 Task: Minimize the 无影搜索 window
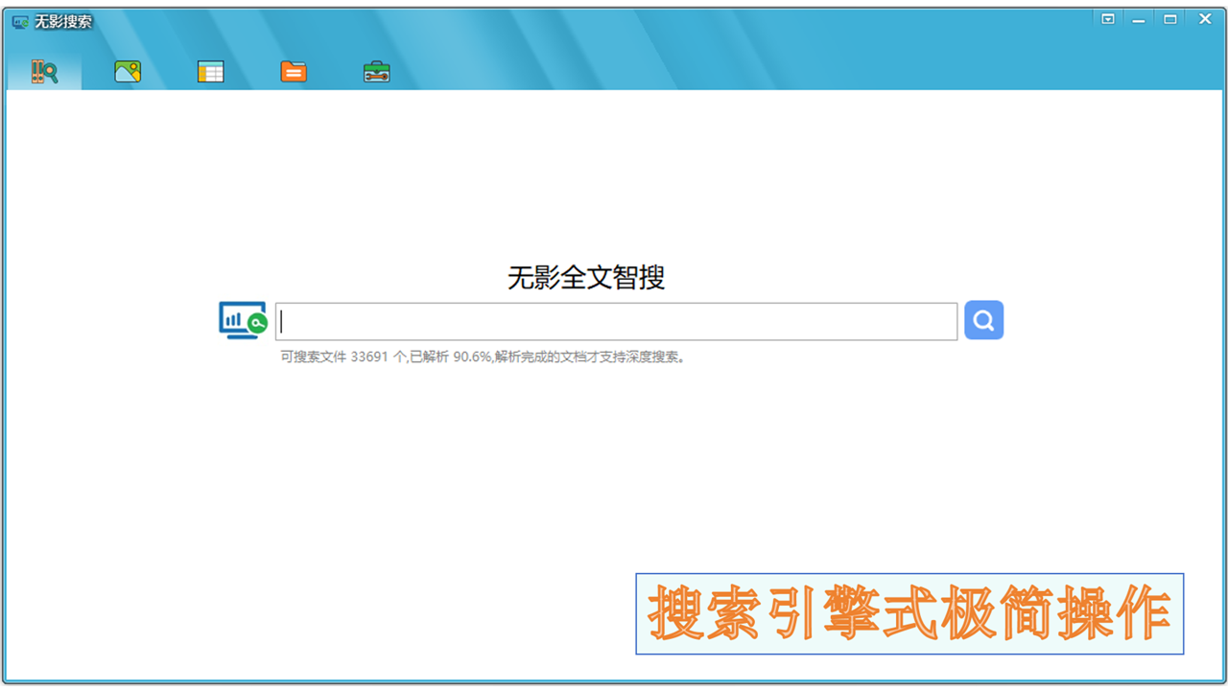[1140, 17]
